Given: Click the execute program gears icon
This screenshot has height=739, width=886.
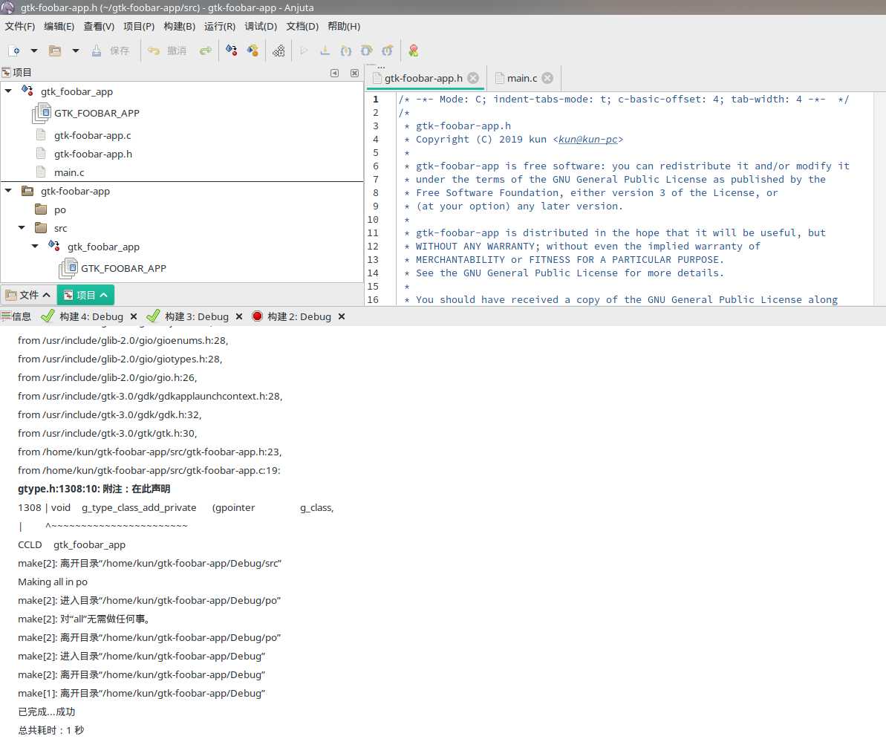Looking at the screenshot, I should pos(278,51).
